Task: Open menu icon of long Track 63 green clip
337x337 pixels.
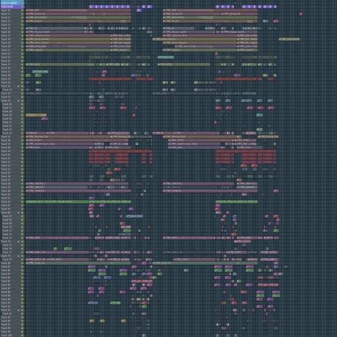Action: [x=27, y=202]
